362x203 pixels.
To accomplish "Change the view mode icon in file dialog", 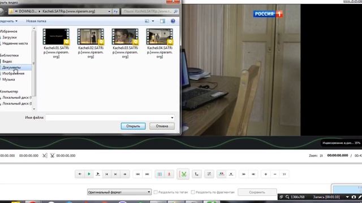I will pyautogui.click(x=147, y=21).
